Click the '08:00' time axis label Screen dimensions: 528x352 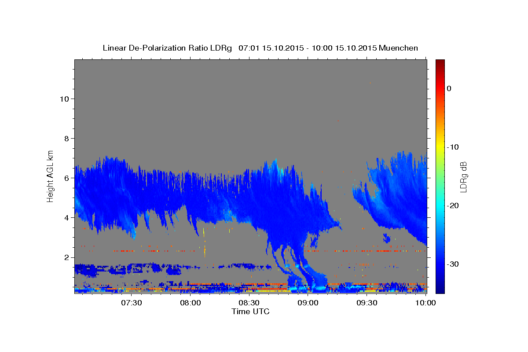[190, 303]
